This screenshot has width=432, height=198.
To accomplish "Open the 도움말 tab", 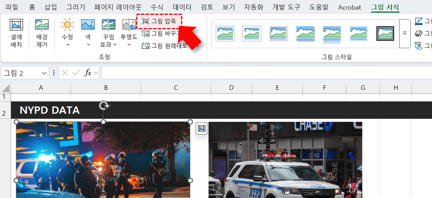I will pyautogui.click(x=319, y=7).
